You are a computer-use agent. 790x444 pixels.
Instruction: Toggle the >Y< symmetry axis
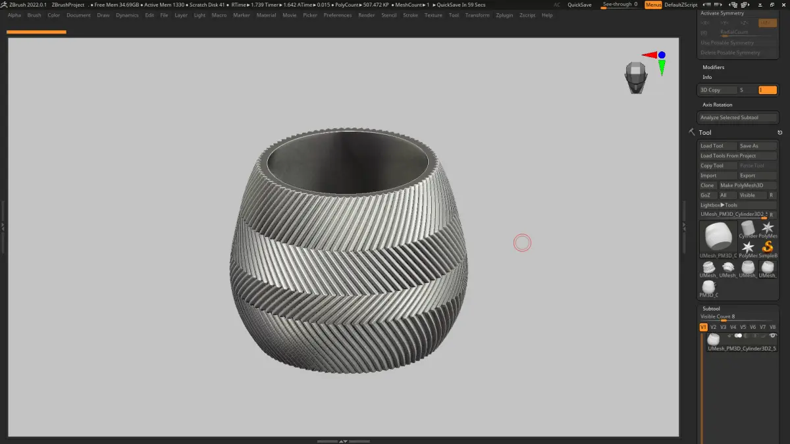coord(725,22)
